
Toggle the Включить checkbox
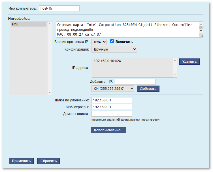click(x=112, y=41)
